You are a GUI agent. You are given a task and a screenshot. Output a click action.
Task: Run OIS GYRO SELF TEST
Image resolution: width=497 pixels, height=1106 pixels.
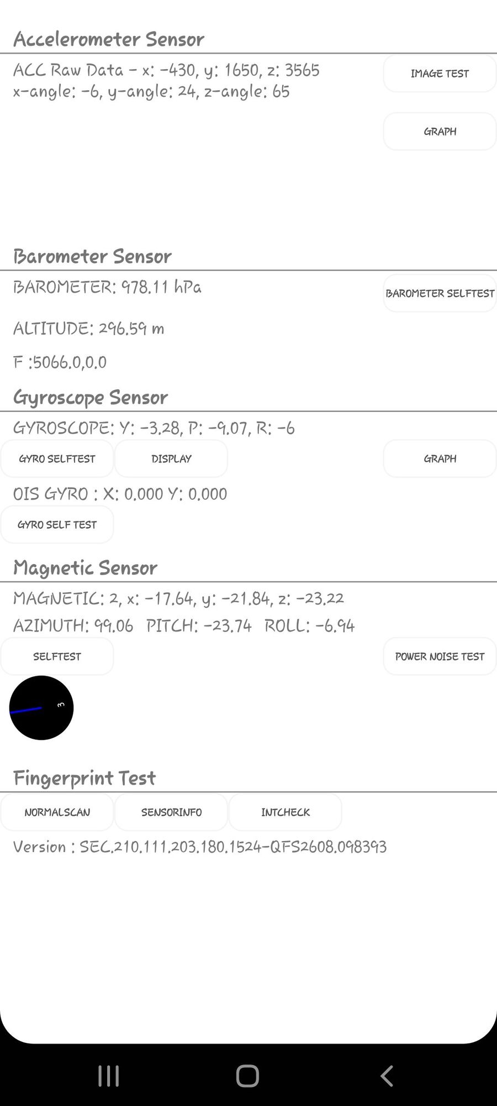tap(57, 525)
